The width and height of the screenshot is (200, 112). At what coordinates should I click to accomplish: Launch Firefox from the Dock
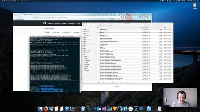pos(46,109)
